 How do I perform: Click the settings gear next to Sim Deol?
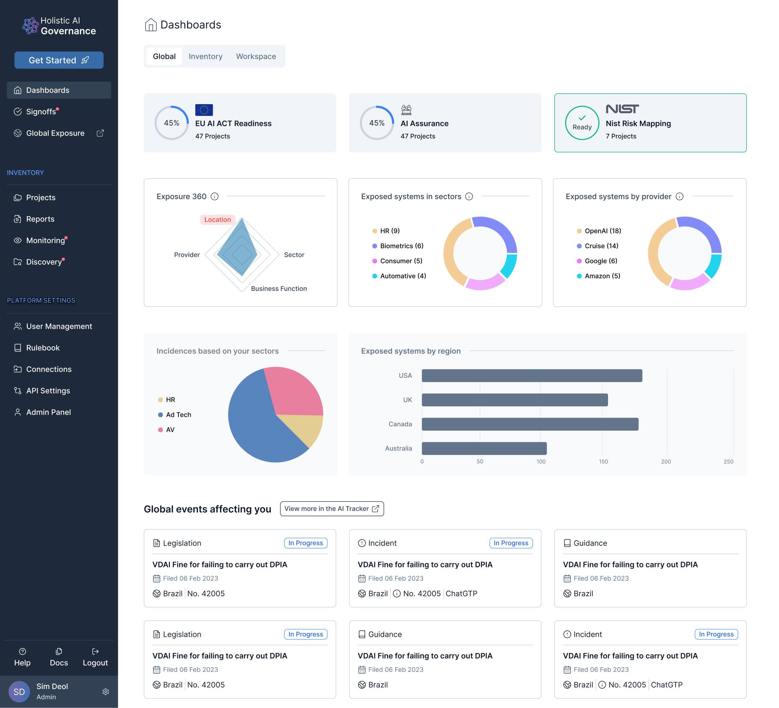click(106, 692)
